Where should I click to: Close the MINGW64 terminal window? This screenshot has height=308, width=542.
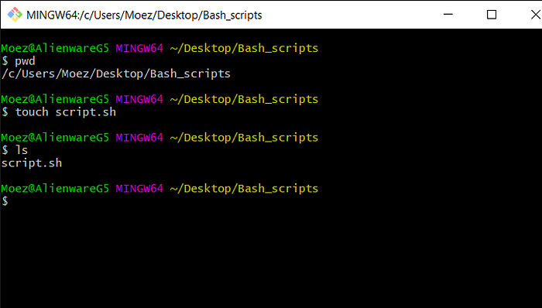[x=536, y=15]
